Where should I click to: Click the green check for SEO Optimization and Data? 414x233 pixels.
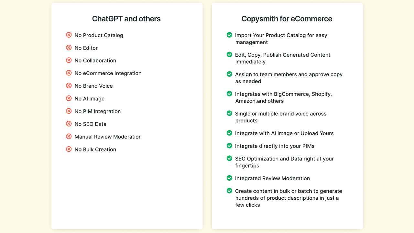click(x=229, y=159)
